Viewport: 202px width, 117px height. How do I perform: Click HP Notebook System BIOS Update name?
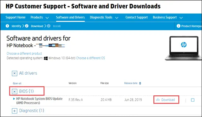point(39,101)
